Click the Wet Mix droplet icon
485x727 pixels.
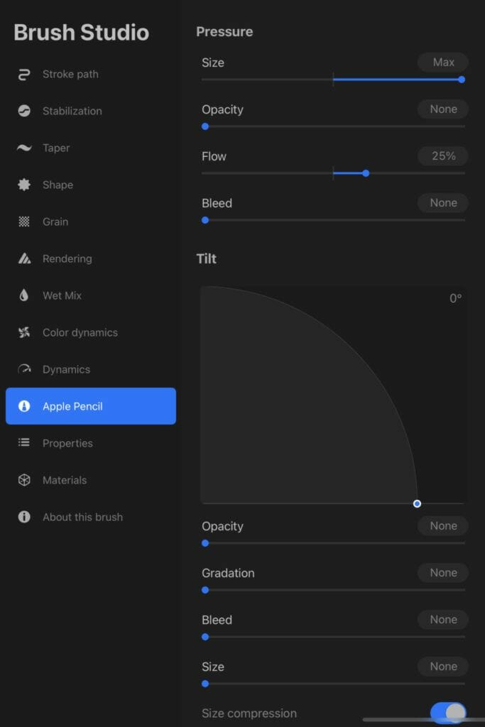pyautogui.click(x=24, y=295)
